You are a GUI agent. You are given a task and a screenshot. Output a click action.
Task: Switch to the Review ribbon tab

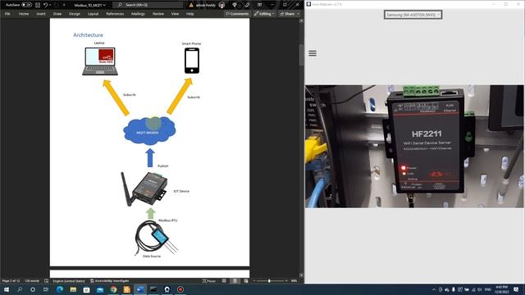point(158,14)
